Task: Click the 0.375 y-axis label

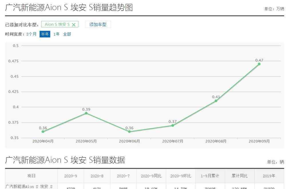Action: tap(13, 122)
